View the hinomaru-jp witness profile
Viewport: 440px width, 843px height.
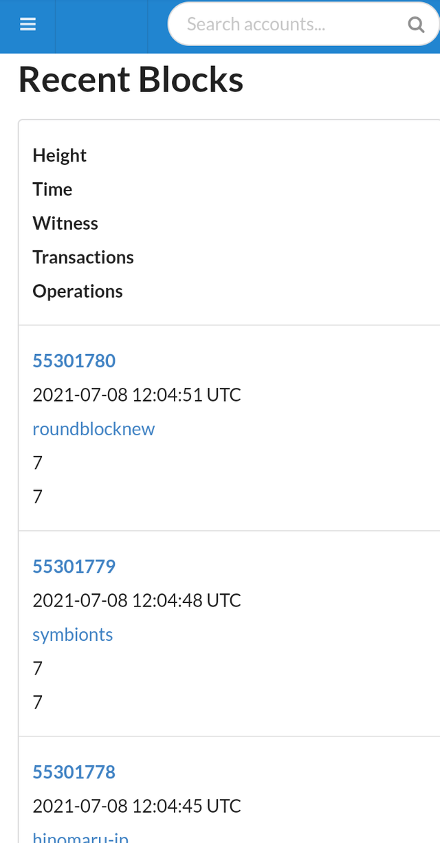[x=80, y=836]
